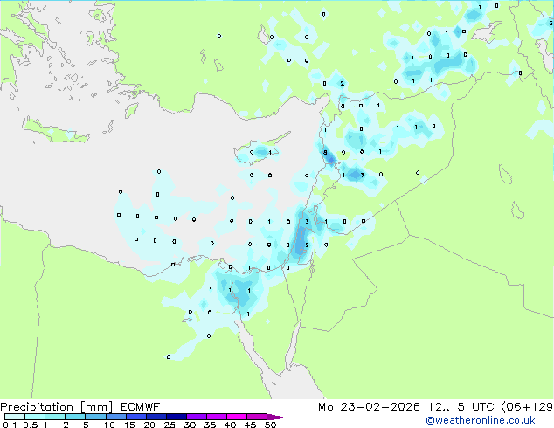Click the '[mm]' unit label
The width and height of the screenshot is (554, 428).
click(x=96, y=407)
